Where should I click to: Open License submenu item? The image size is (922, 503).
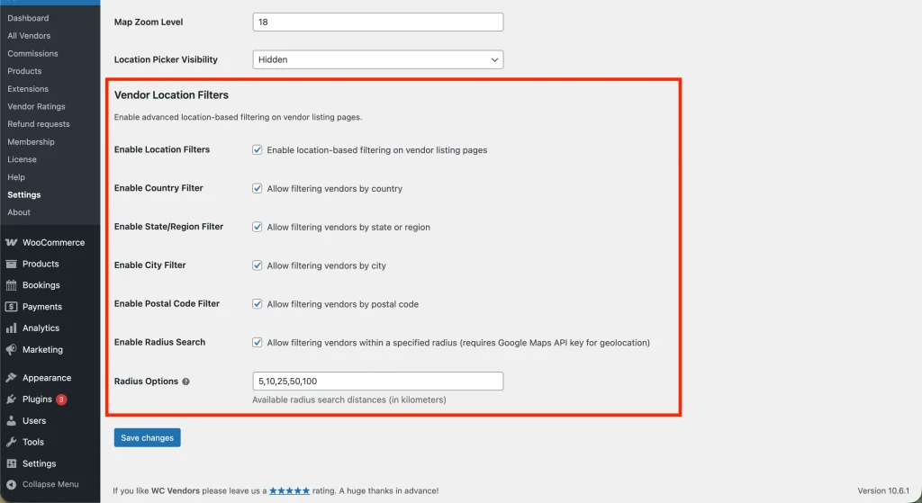[23, 159]
